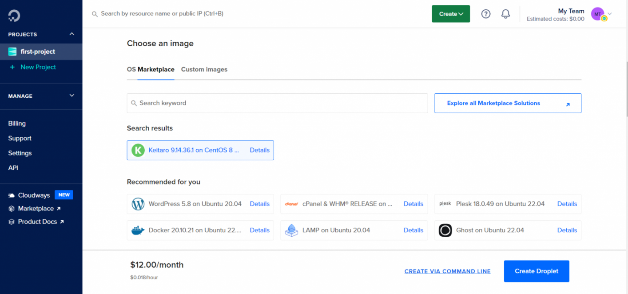The width and height of the screenshot is (628, 294).
Task: Click the Marketplace cube icon in sidebar
Action: pos(12,209)
